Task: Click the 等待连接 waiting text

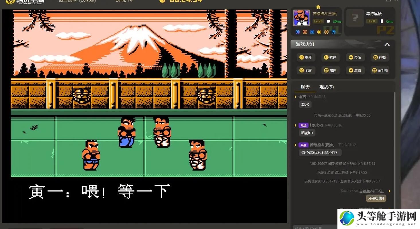Action: [374, 14]
